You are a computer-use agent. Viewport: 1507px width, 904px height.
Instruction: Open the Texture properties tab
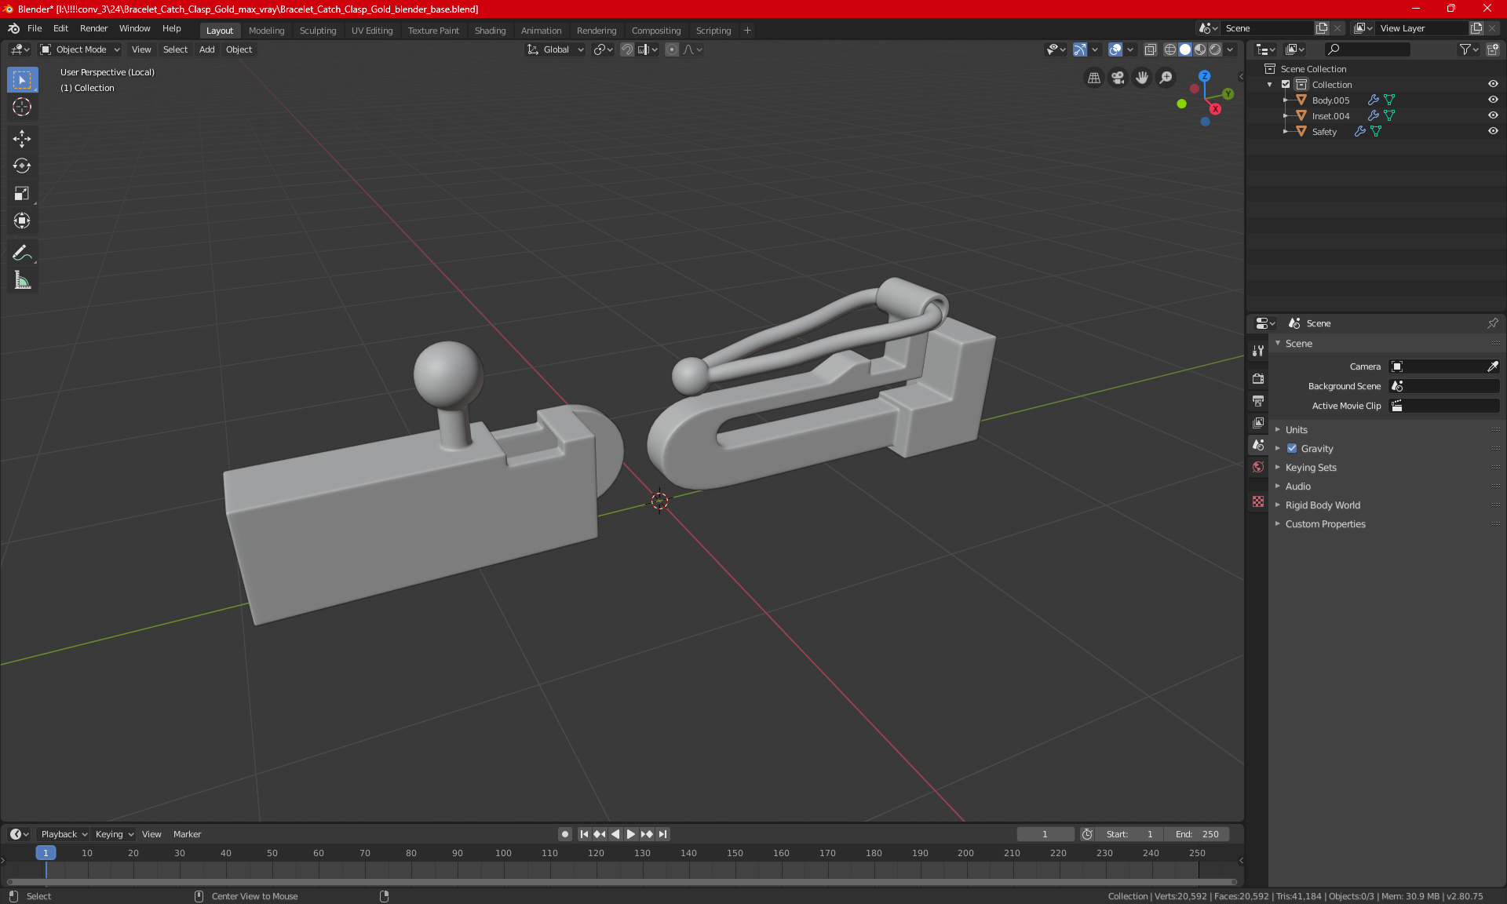(1258, 501)
